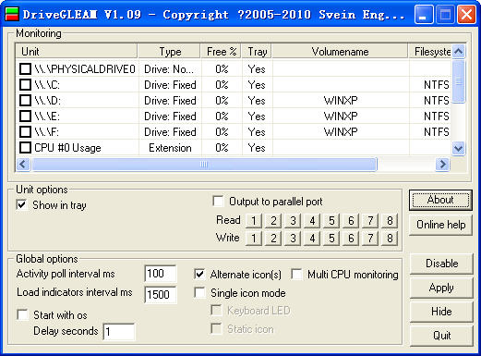
Task: Minimize the DriveGLEAM window
Action: click(x=424, y=15)
